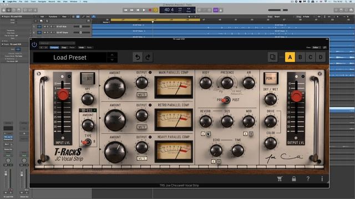Click the Copy button in plugin header
Screen dimensions: 355x199
tap(64, 48)
